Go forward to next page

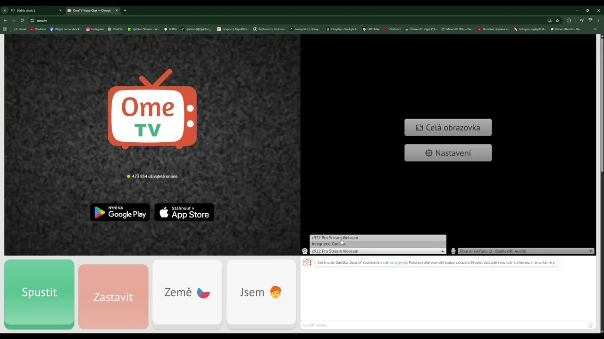14,20
